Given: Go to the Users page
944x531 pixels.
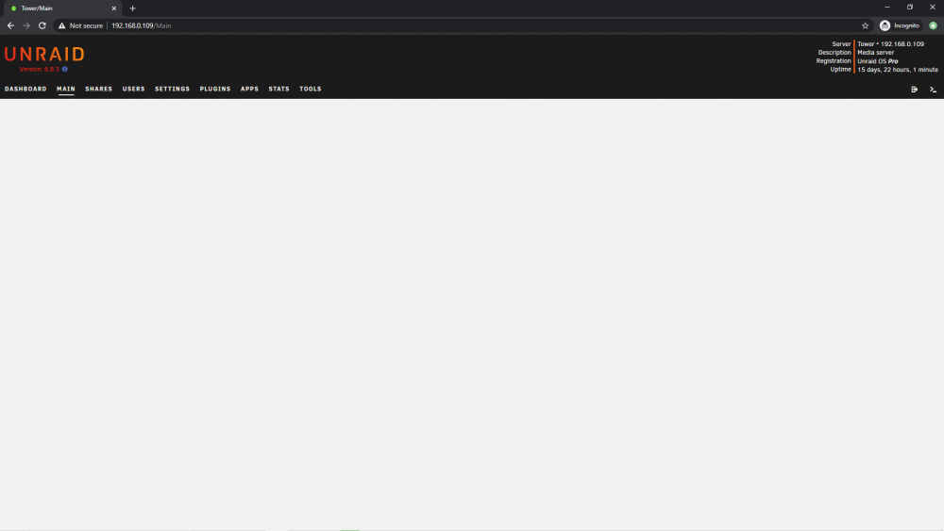Looking at the screenshot, I should [x=134, y=89].
